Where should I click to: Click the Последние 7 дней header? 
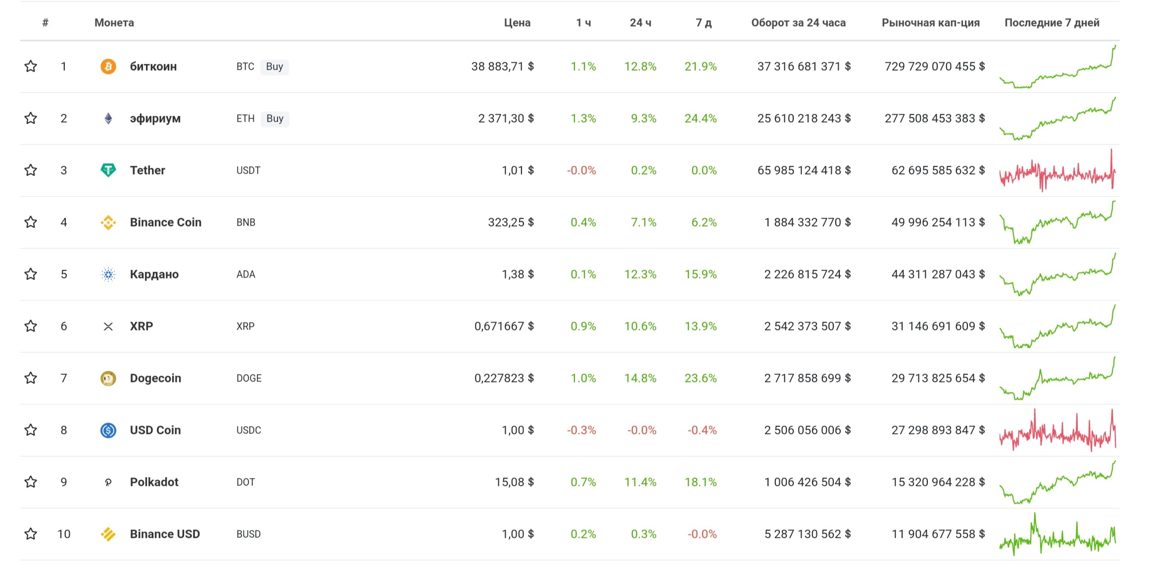point(1052,23)
